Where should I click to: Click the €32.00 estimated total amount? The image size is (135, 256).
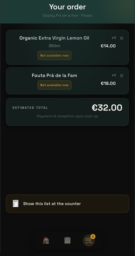pyautogui.click(x=107, y=108)
